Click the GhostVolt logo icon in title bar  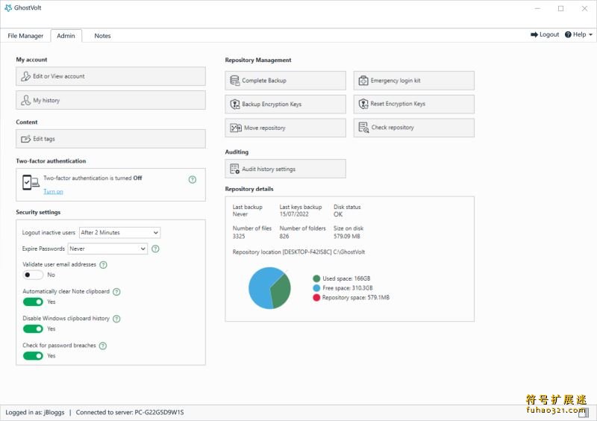click(8, 8)
